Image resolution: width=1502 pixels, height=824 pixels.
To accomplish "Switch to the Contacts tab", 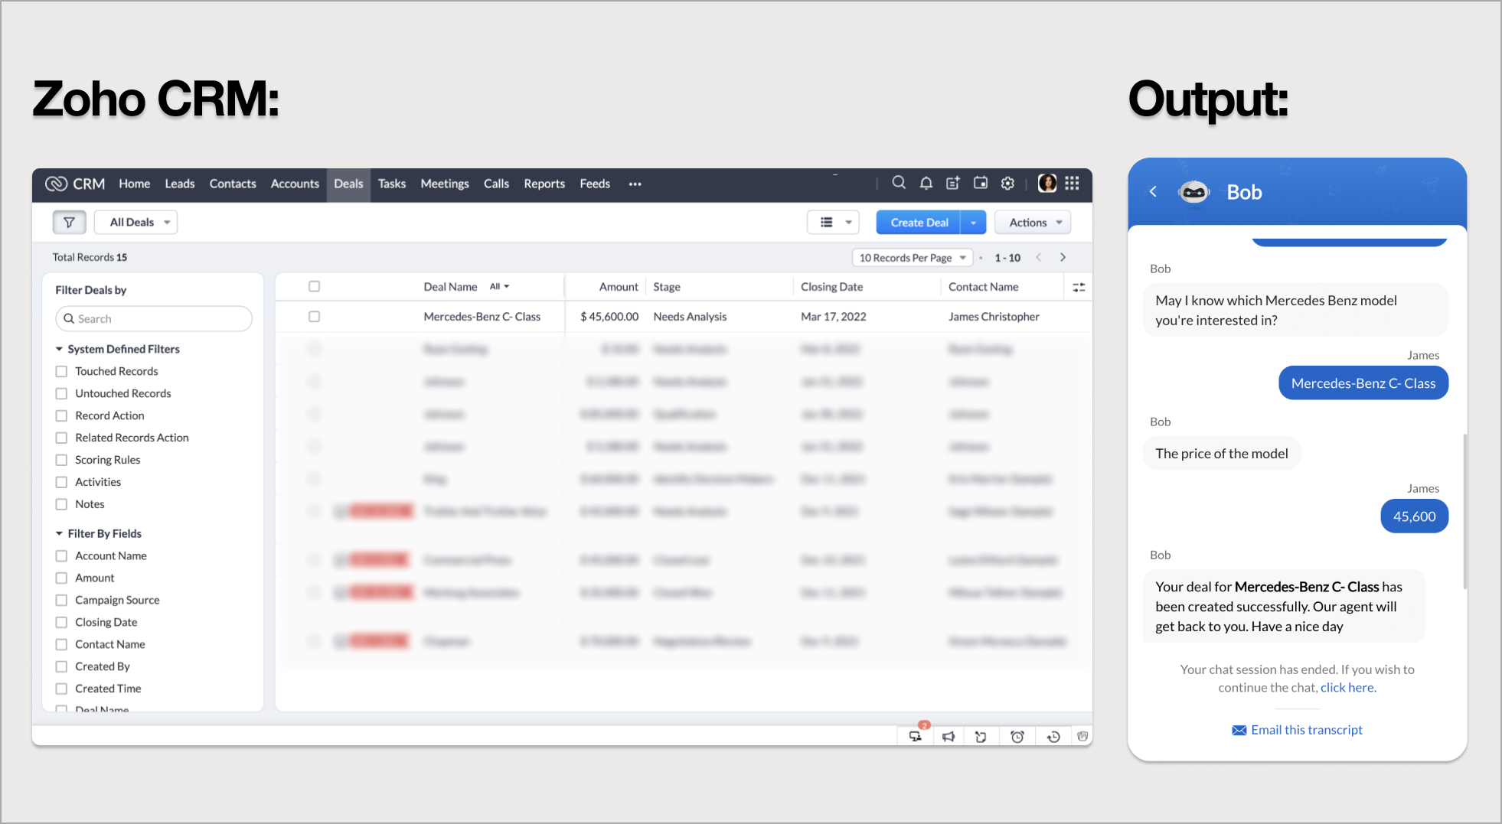I will [233, 184].
